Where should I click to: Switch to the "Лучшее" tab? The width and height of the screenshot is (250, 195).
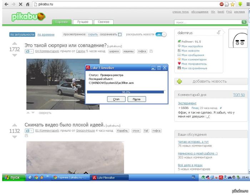click(82, 22)
